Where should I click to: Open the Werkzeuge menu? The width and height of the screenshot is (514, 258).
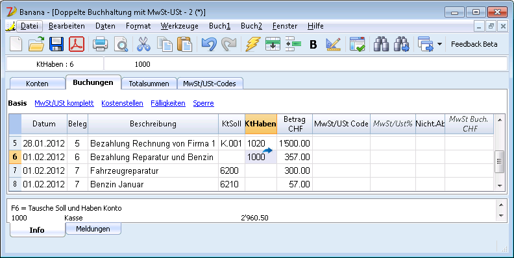pos(179,26)
